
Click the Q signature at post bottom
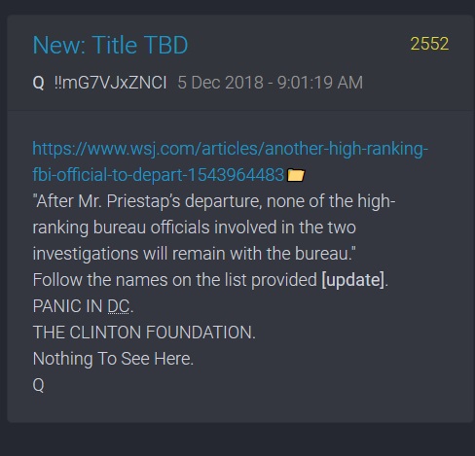(38, 385)
